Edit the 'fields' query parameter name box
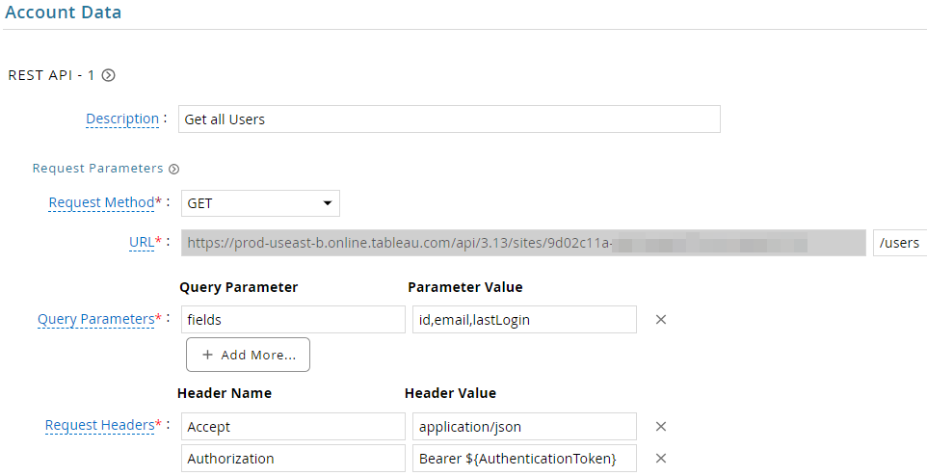Screen dimensions: 927x476 coord(293,319)
